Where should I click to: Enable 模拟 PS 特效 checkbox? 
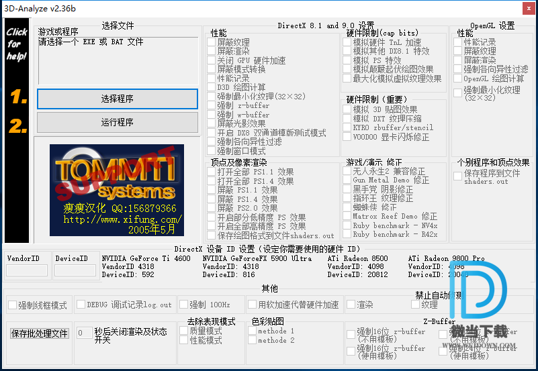[x=347, y=60]
